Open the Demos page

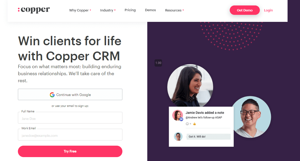click(x=150, y=10)
